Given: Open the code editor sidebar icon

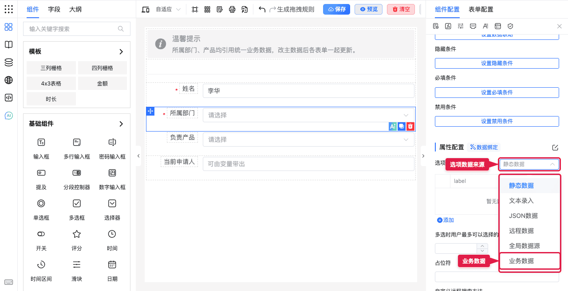Looking at the screenshot, I should pos(8,98).
